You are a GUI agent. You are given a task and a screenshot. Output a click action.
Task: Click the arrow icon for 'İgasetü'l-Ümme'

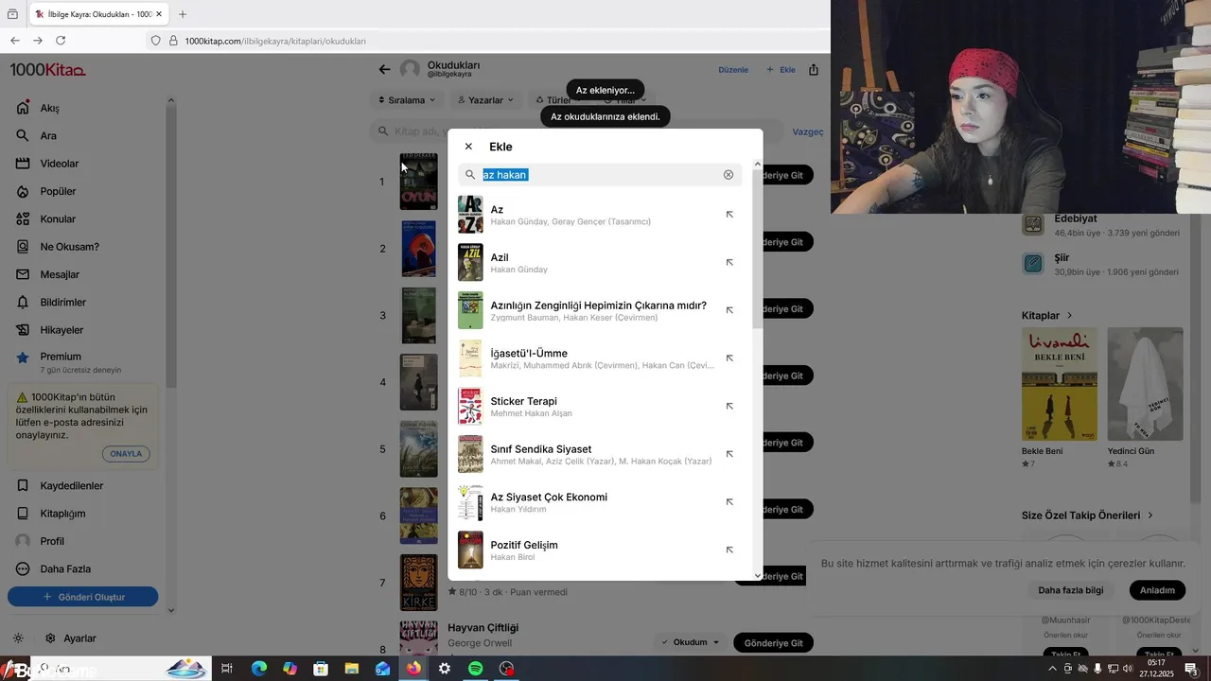click(x=729, y=358)
